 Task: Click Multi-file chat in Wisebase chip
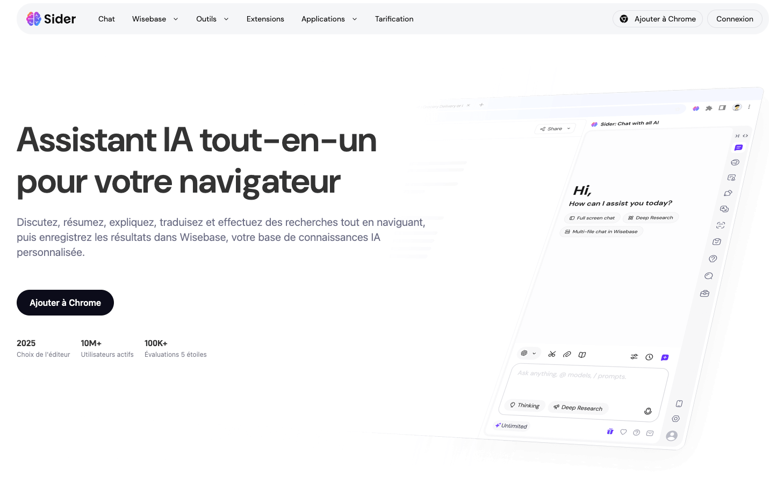tap(601, 232)
